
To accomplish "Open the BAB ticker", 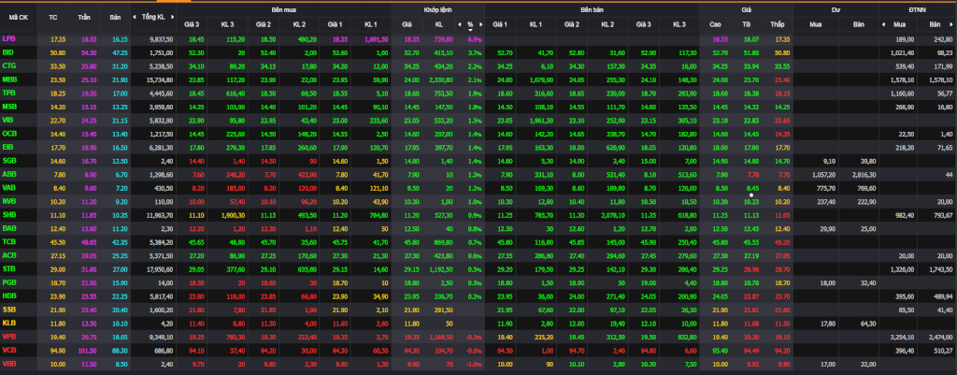I will (x=9, y=228).
